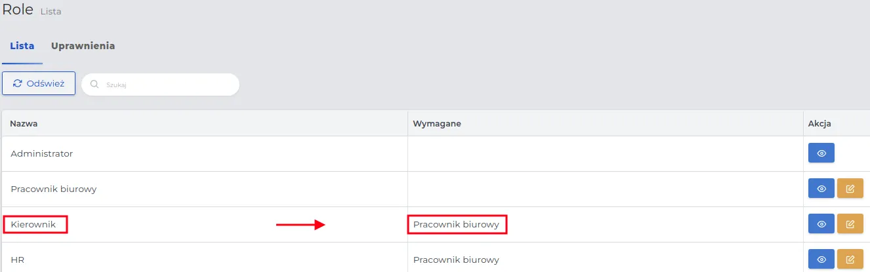Click the Wymagane column header
Screen dimensions: 870x272
point(437,123)
